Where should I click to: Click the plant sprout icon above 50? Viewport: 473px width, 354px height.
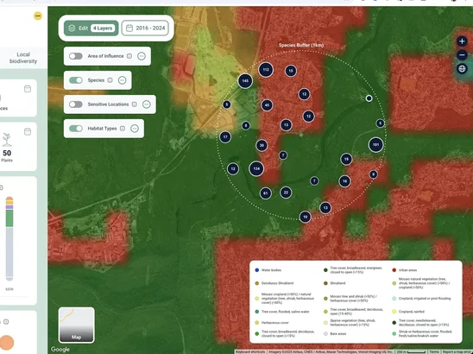pyautogui.click(x=7, y=140)
